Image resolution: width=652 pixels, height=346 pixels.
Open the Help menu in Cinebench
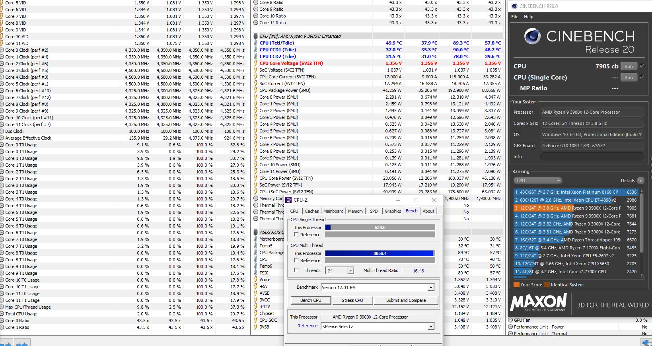click(529, 17)
